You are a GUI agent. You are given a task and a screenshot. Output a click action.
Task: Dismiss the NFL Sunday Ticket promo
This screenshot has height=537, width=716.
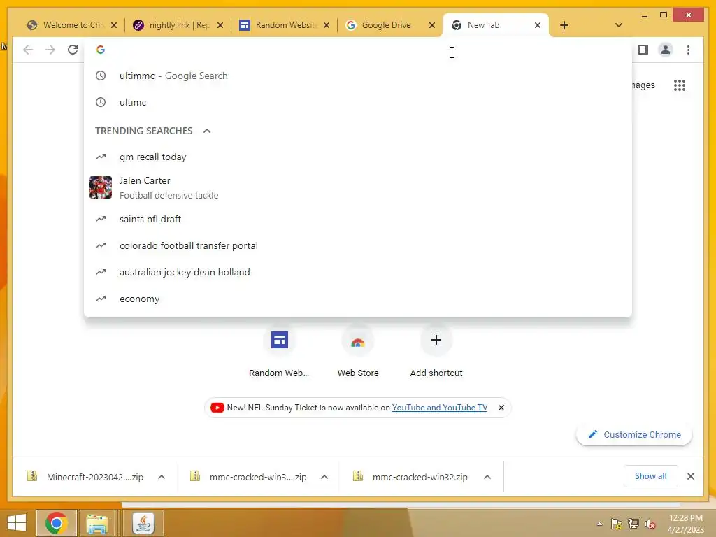[501, 408]
